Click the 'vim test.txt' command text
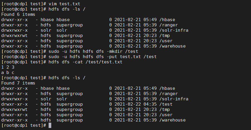This screenshot has height=130, width=251. (x=64, y=4)
